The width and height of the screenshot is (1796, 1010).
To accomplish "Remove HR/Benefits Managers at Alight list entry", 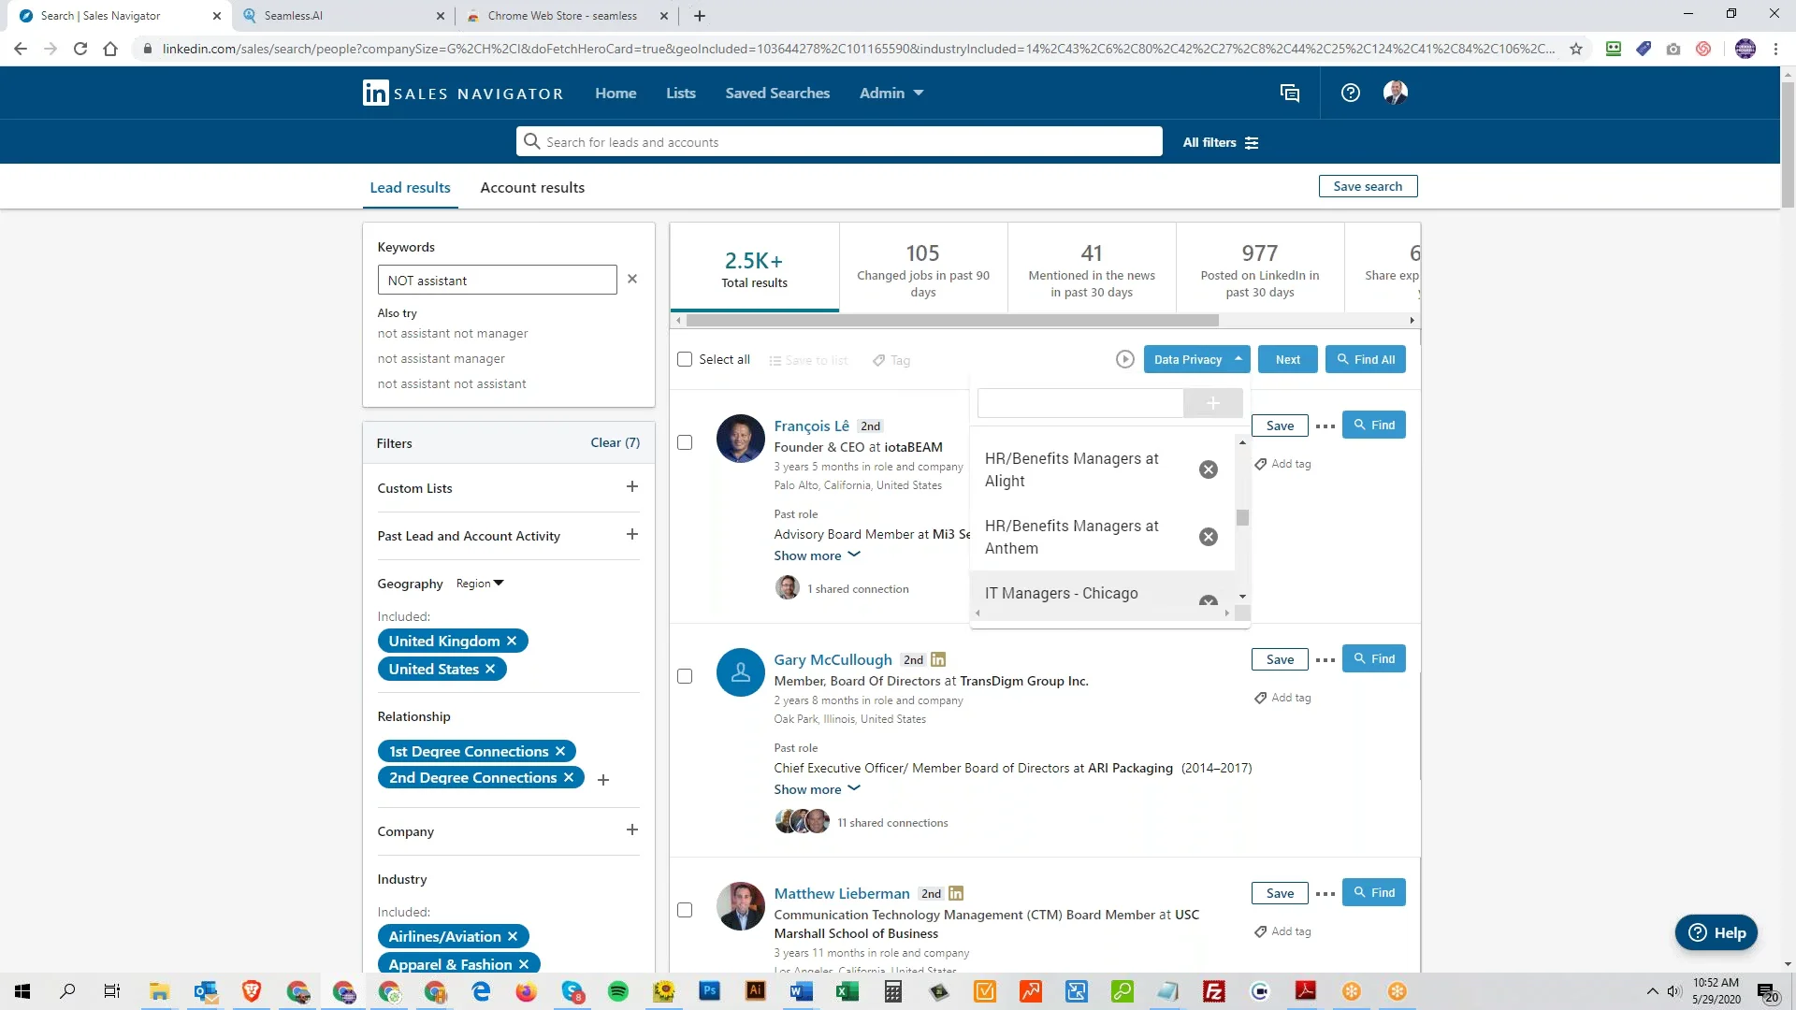I will [1209, 469].
